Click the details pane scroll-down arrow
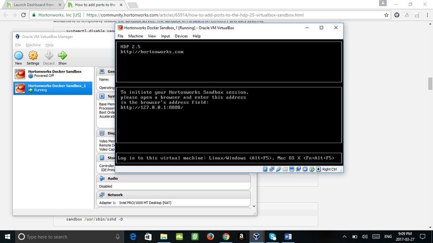Viewport: 433px width, 243px height. (254, 206)
